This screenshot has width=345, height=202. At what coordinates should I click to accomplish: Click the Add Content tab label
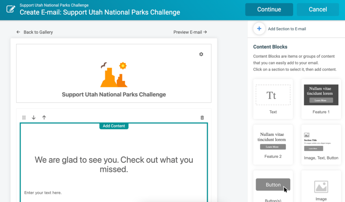coord(114,126)
